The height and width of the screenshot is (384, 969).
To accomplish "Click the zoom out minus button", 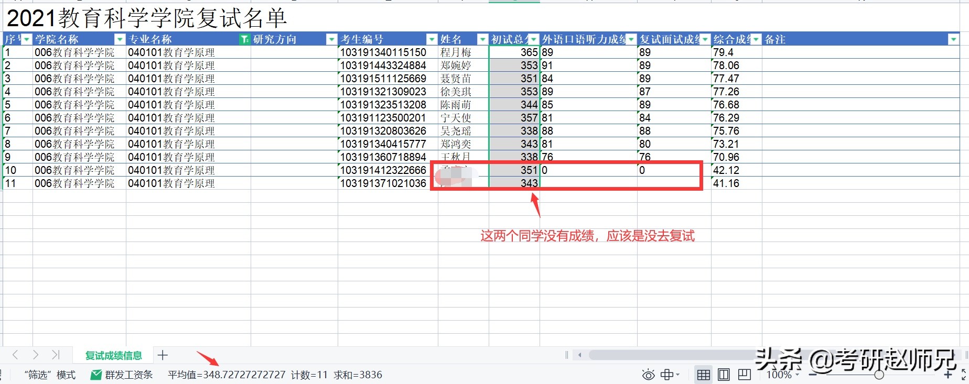I will click(x=813, y=375).
